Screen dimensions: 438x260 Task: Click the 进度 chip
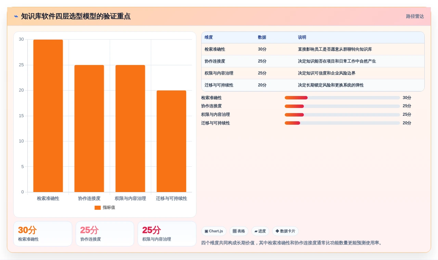pos(260,231)
